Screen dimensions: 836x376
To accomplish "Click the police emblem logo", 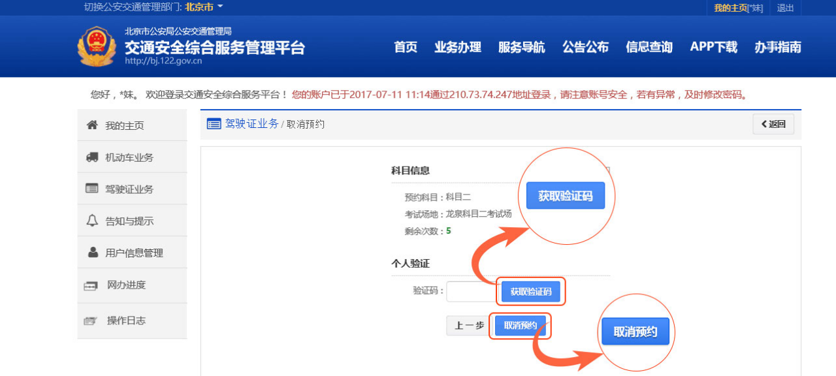I will (97, 46).
